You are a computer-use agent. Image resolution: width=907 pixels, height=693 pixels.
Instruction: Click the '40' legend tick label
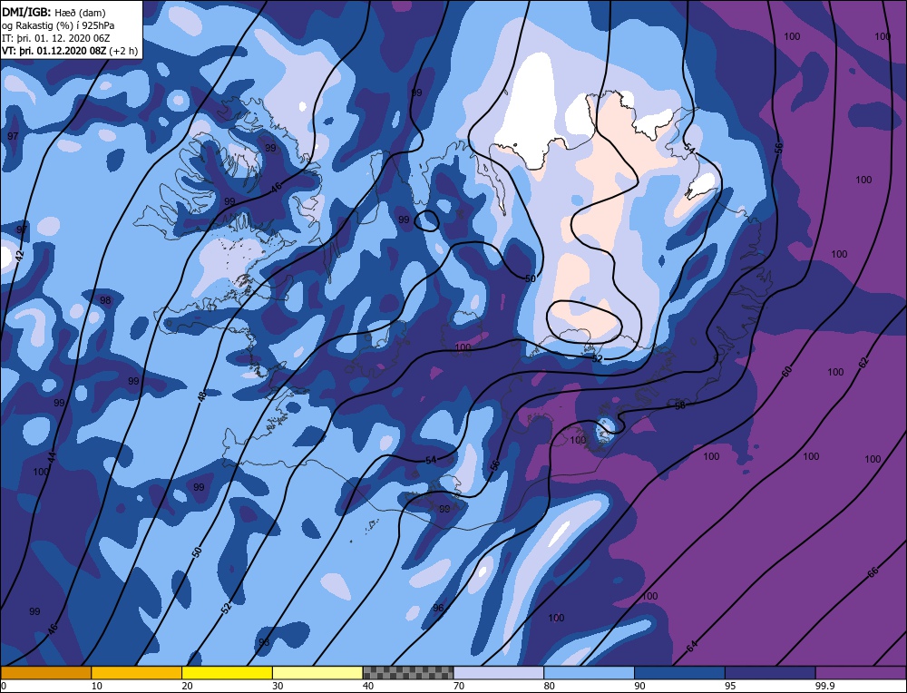click(368, 686)
